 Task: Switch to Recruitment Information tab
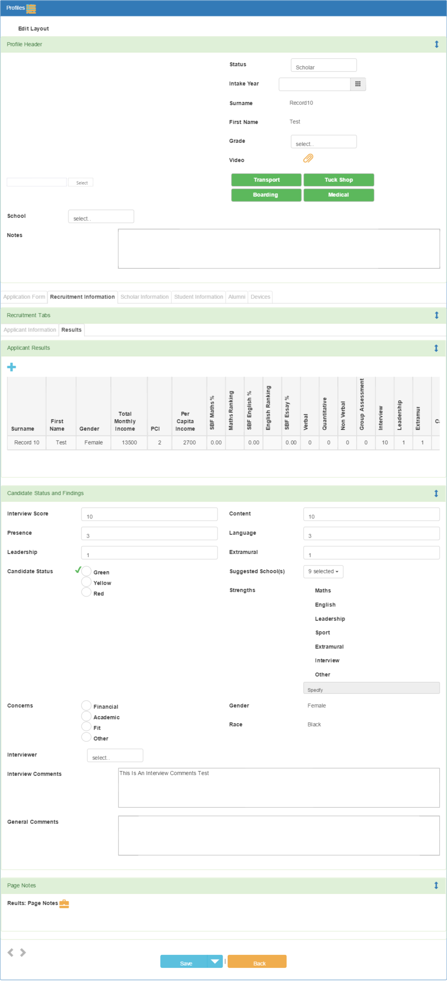tap(82, 297)
